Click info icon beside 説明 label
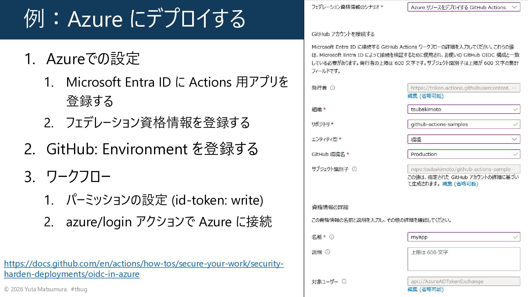Screen dimensions: 528x297 coord(328,252)
